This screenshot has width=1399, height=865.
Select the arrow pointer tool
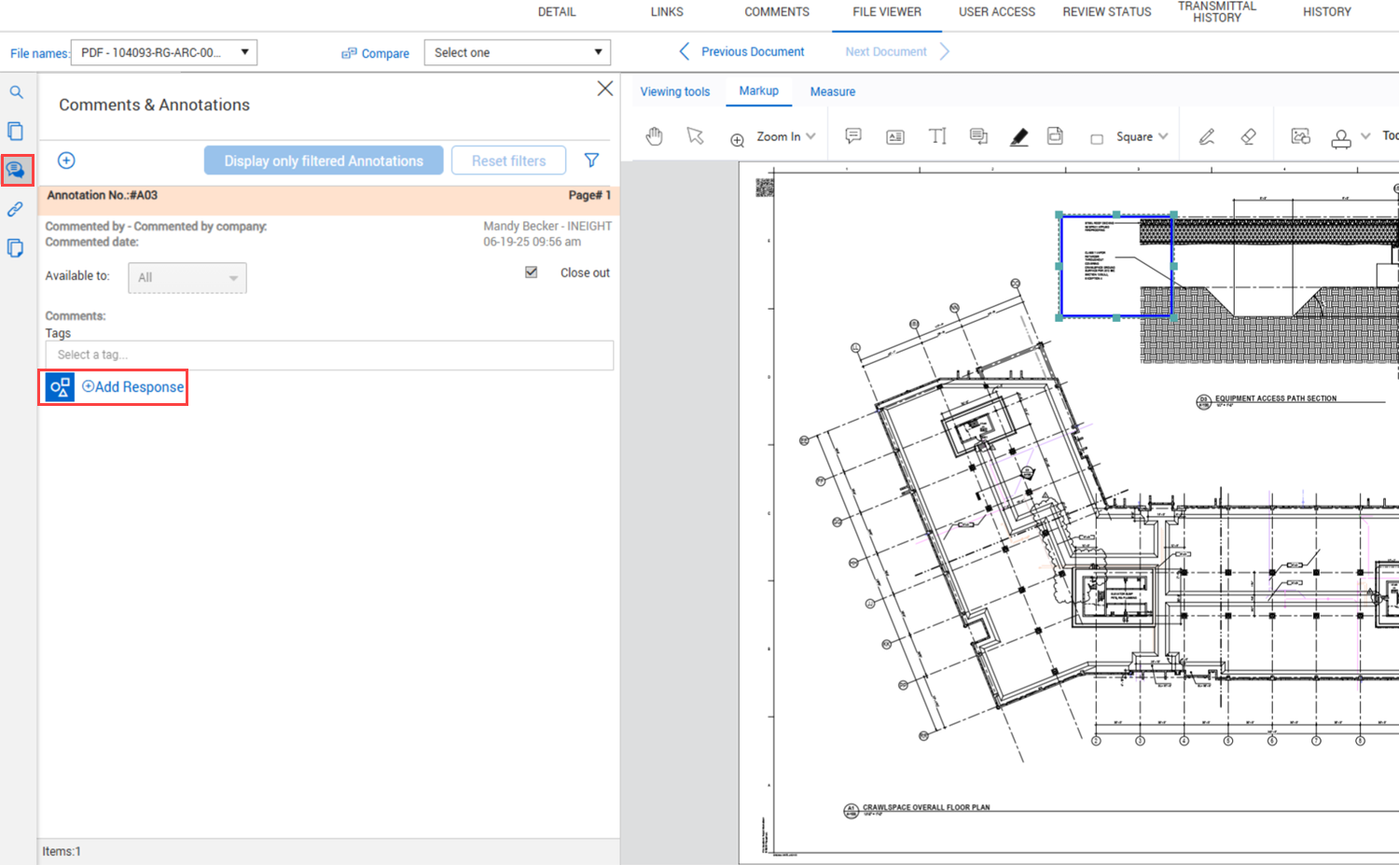[x=695, y=136]
